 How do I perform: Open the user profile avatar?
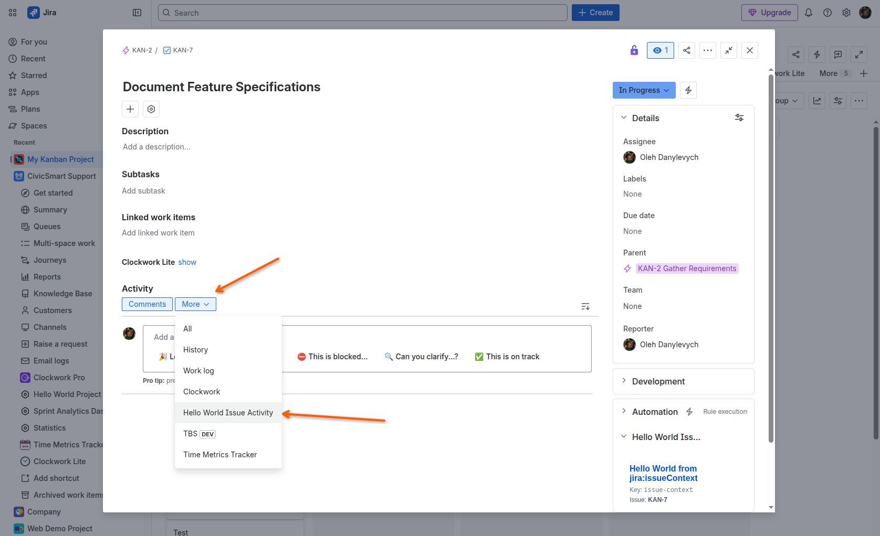865,13
